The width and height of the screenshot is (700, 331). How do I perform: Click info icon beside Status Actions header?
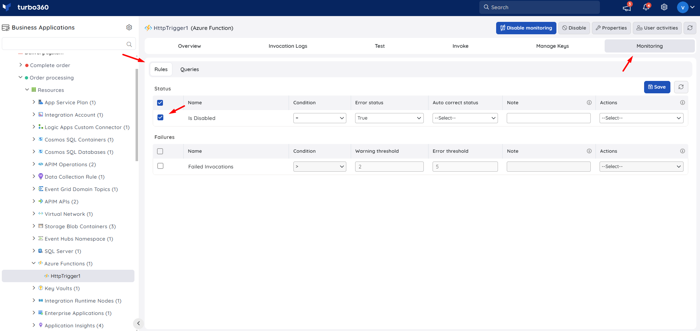[682, 102]
